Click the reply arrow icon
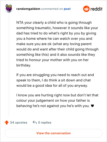This screenshot has width=107, height=142. coord(35,122)
